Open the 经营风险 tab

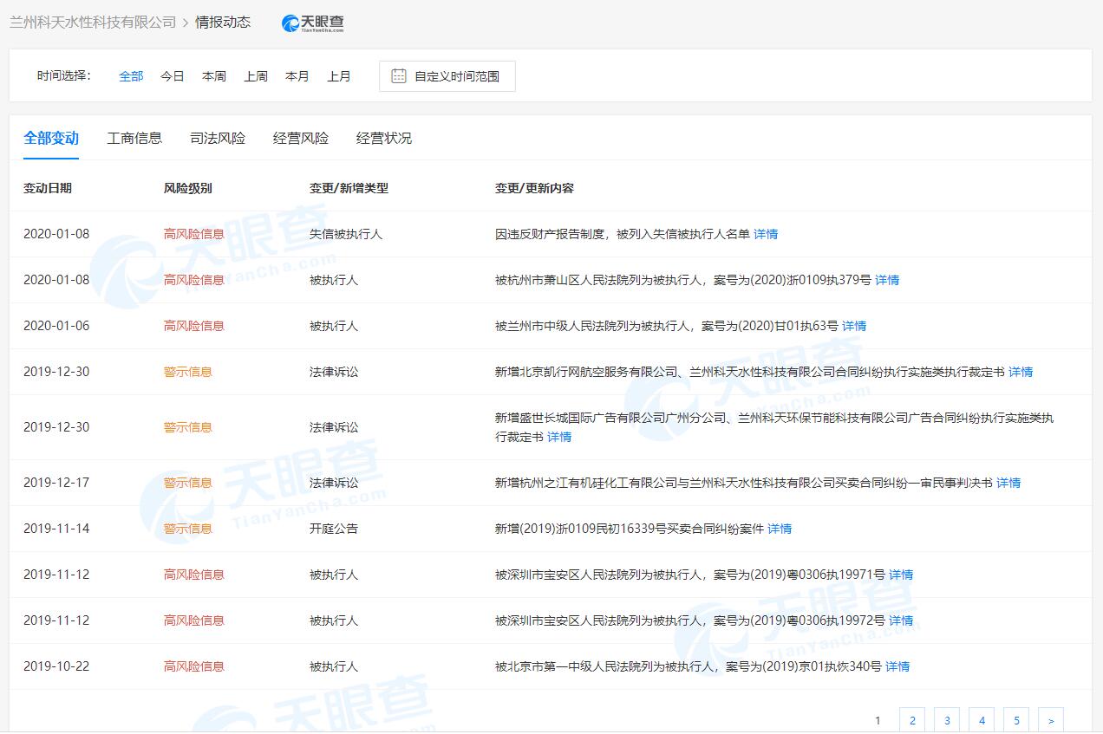coord(301,139)
